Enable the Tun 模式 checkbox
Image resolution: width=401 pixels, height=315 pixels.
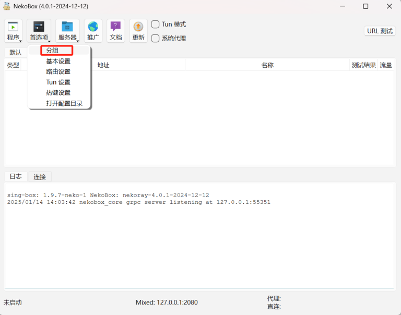pos(156,25)
